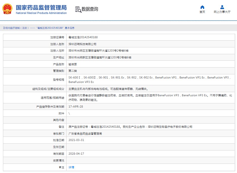Click the 基本信息 breadcrumb text
This screenshot has height=173, width=237.
click(69, 28)
